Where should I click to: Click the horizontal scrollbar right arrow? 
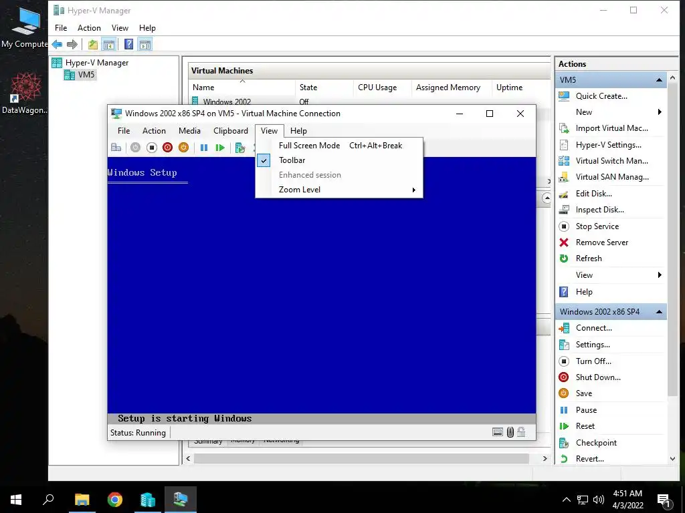coord(545,458)
